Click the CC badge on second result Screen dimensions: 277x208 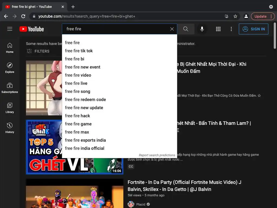coord(131,167)
